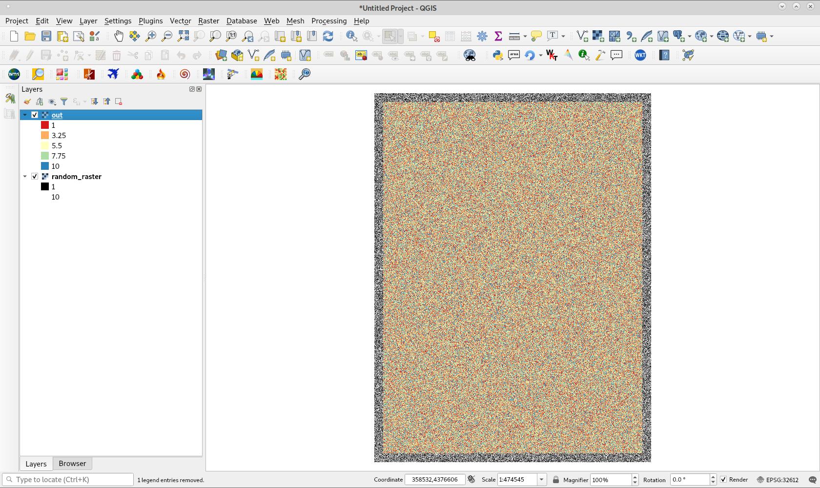The image size is (820, 488).
Task: Click the orange swatch for 3.25
Action: click(x=45, y=136)
